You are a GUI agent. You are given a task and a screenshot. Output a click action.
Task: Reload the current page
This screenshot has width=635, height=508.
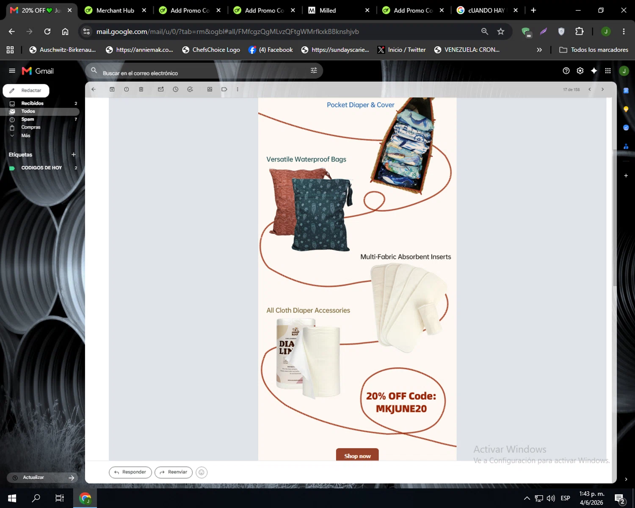tap(47, 31)
